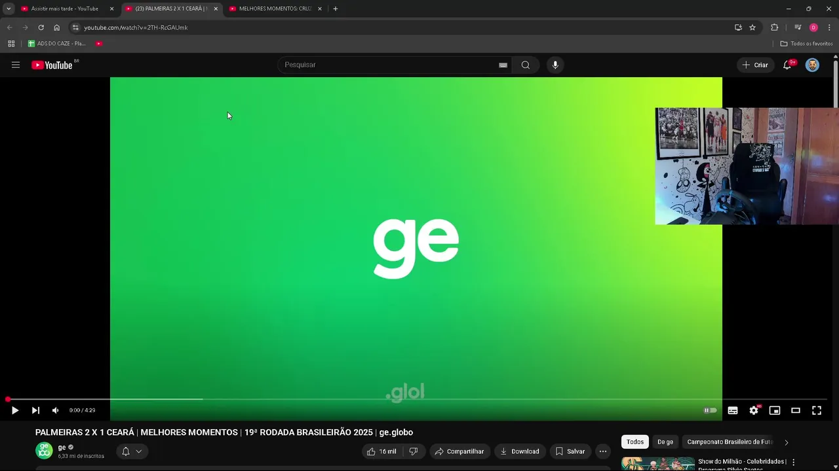Open the ADS DO CAZE bookmark

pyautogui.click(x=56, y=43)
